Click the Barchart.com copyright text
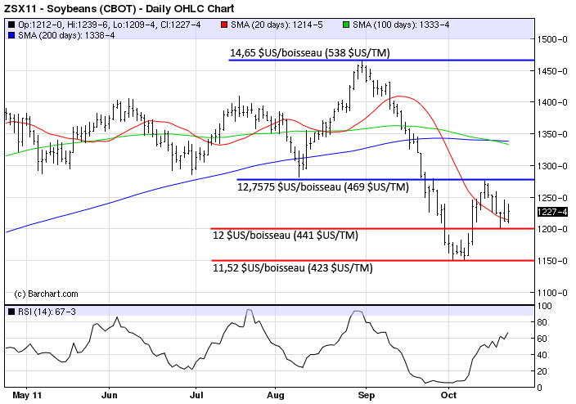576x404 pixels. (47, 294)
